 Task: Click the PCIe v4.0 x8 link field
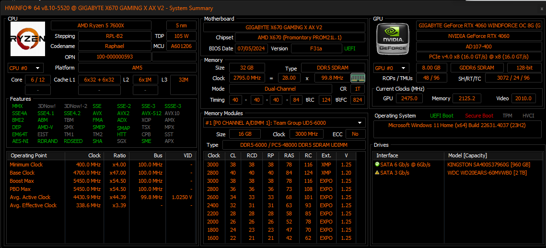pos(479,57)
